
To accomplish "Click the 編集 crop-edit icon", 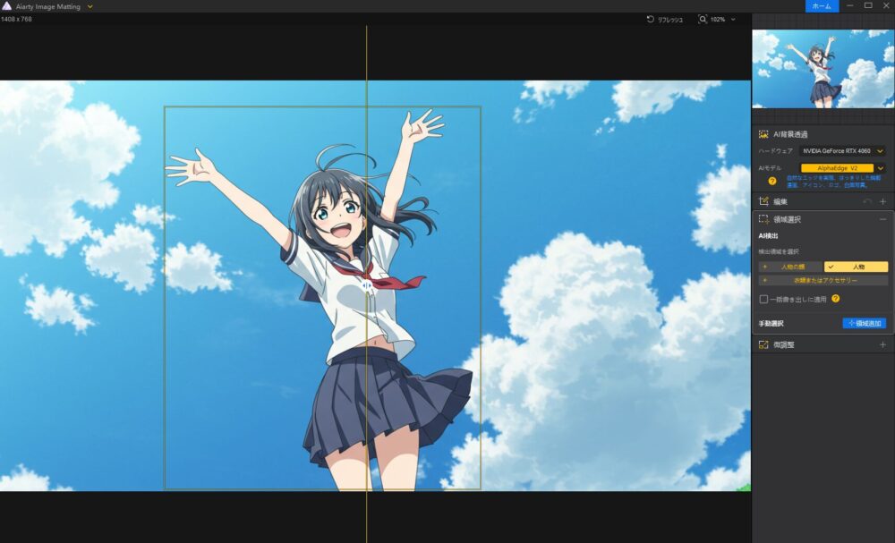I will point(763,201).
